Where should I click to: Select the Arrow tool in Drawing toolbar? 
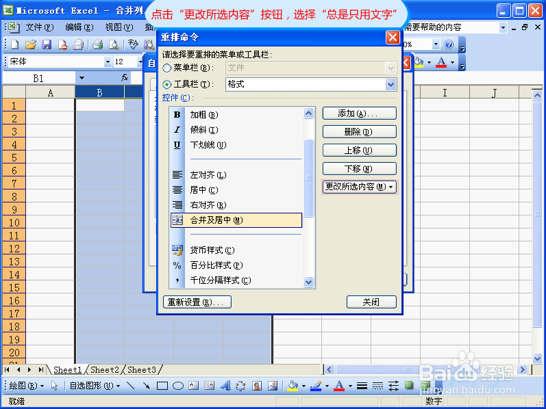tap(146, 386)
